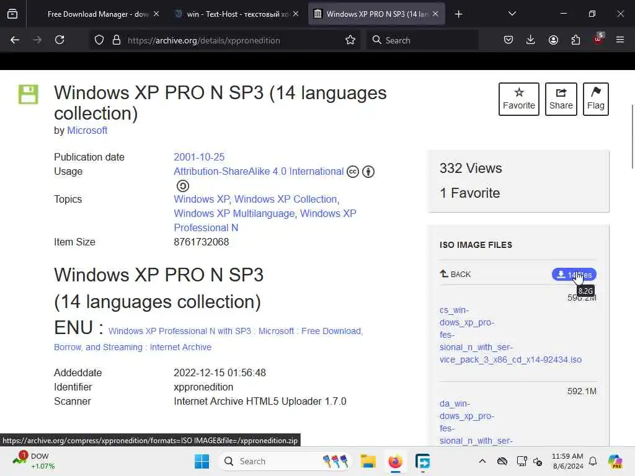Reload the current page

[60, 40]
